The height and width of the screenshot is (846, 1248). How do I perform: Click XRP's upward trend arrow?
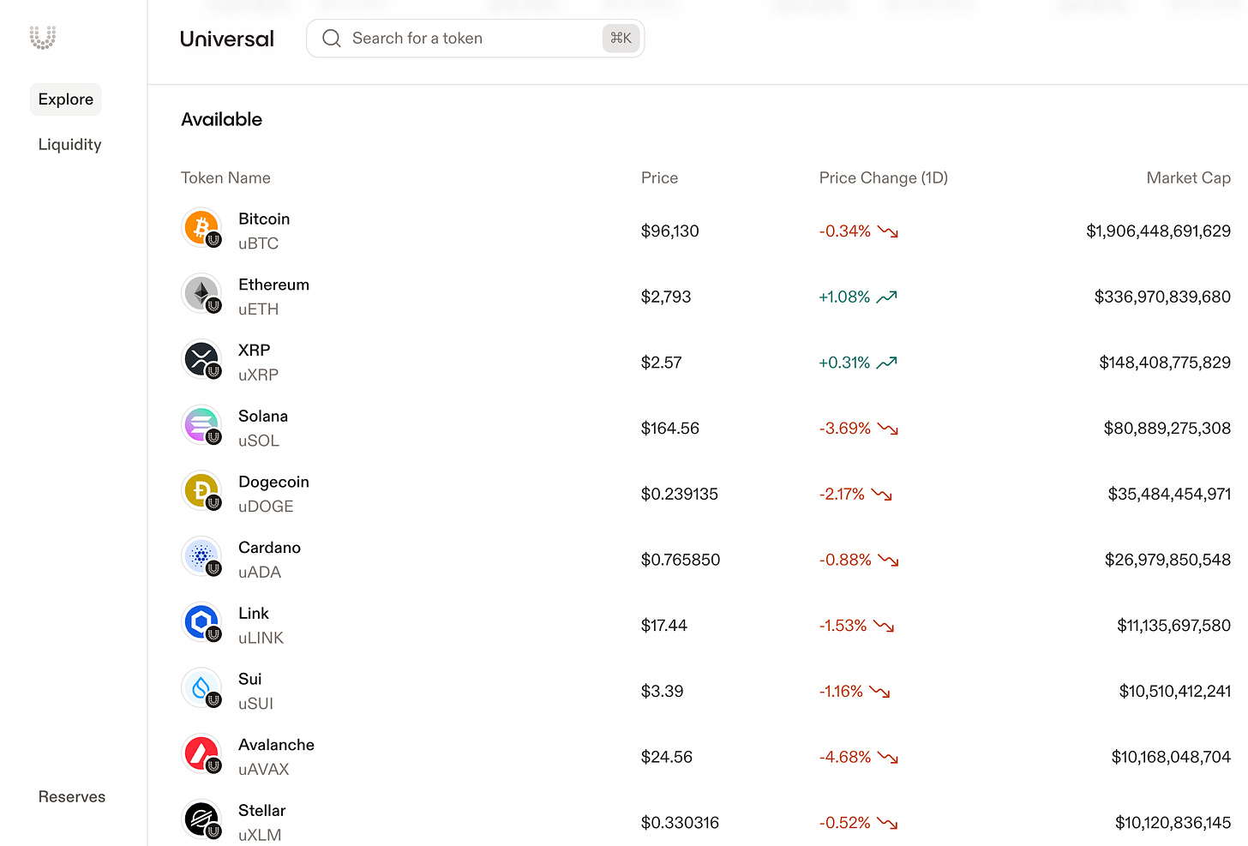[886, 363]
